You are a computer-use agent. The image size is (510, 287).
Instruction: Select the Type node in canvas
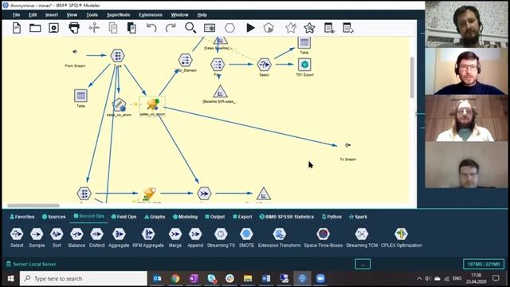point(117,56)
